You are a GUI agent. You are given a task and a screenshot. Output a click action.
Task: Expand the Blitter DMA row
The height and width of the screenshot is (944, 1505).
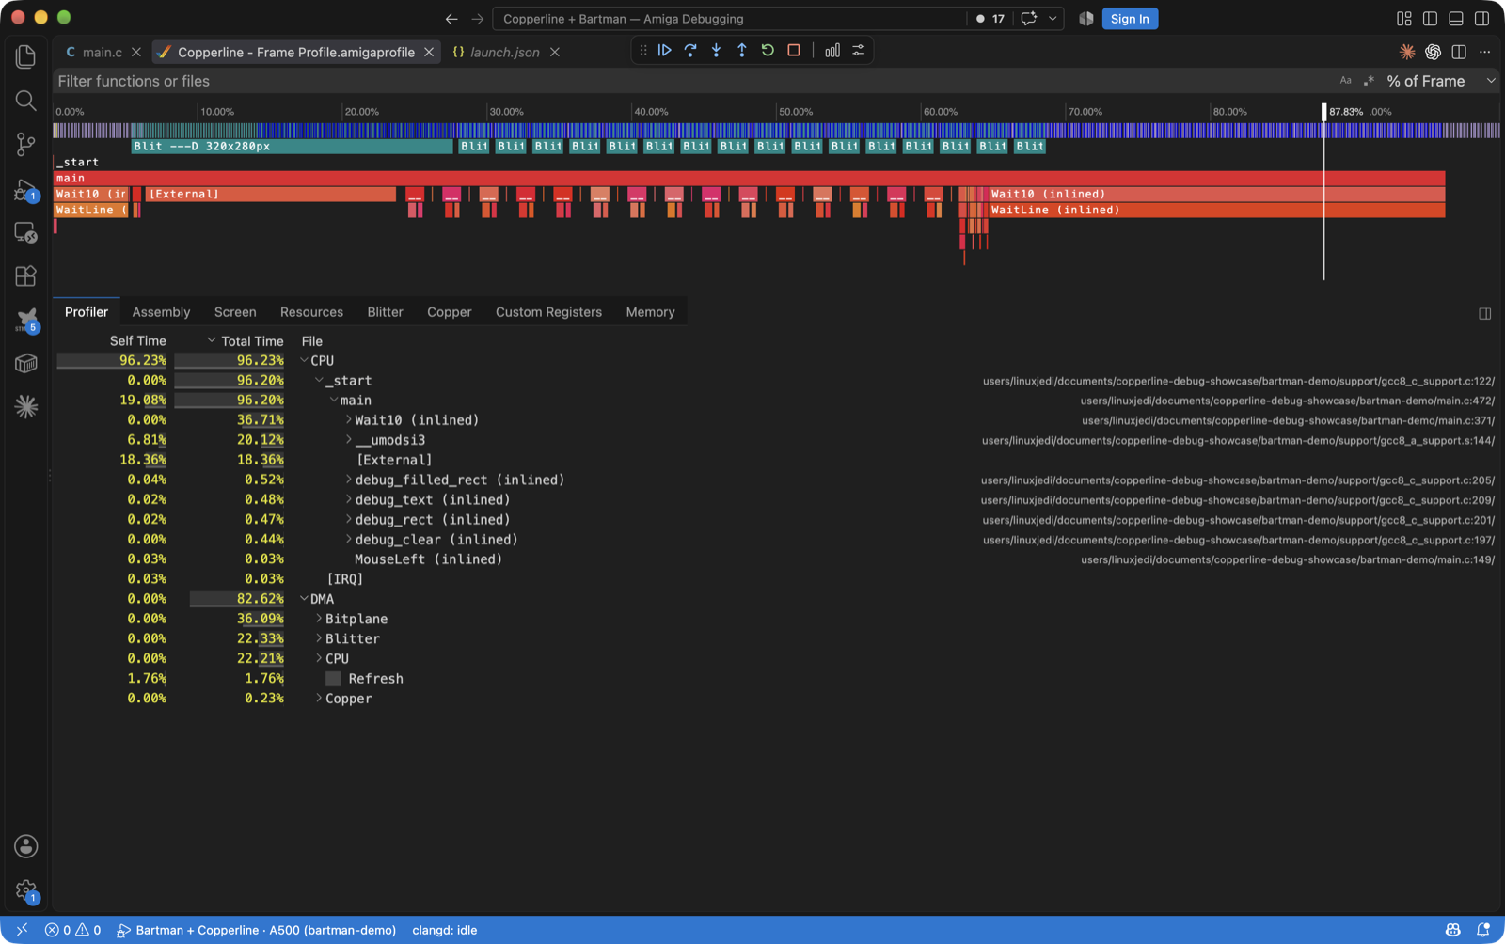(319, 638)
